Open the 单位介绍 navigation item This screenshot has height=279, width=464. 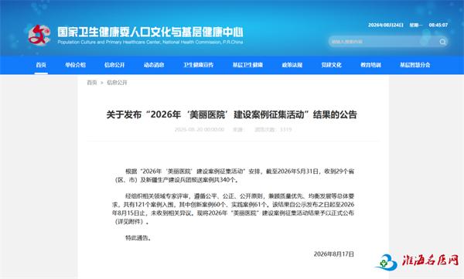pyautogui.click(x=76, y=65)
